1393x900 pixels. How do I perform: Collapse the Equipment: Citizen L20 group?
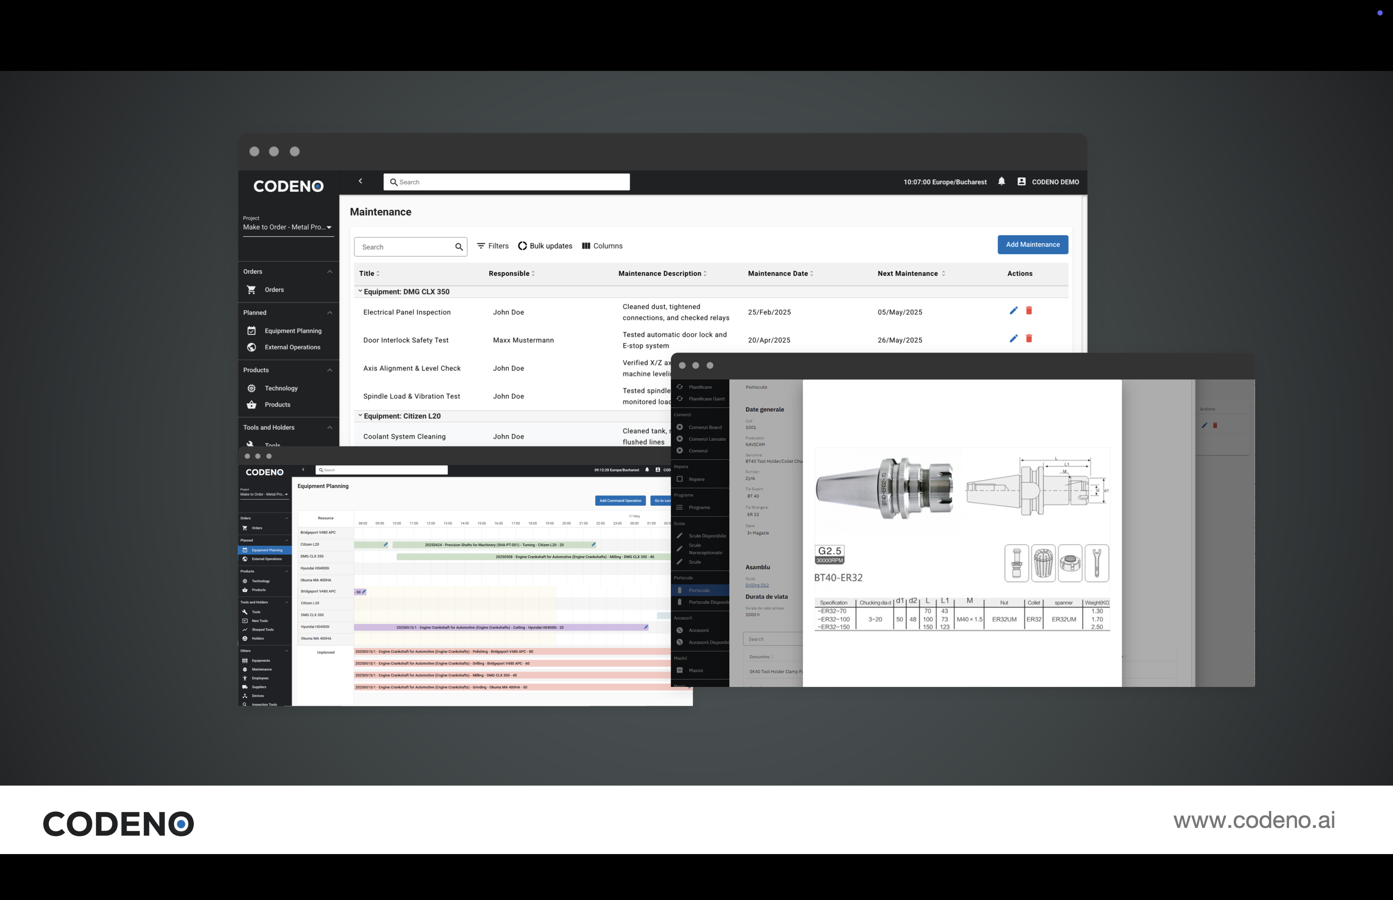click(360, 415)
